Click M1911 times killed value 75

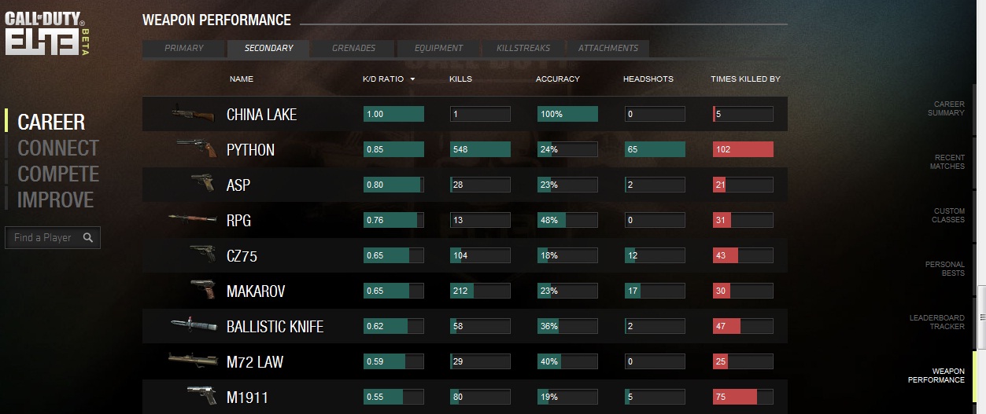720,397
